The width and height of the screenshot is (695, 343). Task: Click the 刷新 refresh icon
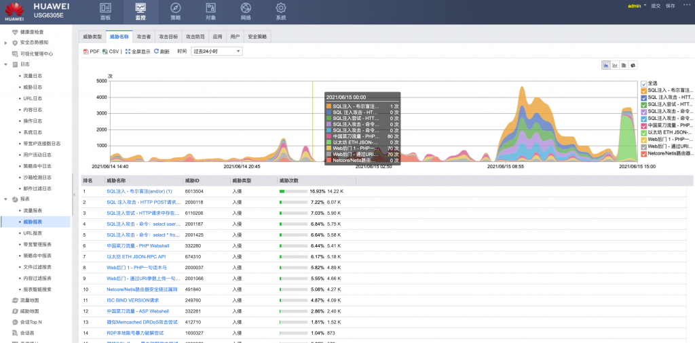click(x=156, y=52)
